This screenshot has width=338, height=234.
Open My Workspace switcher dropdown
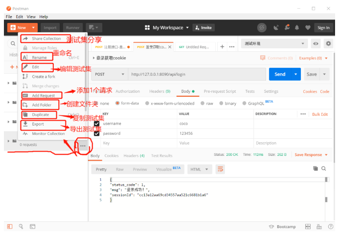pos(167,27)
